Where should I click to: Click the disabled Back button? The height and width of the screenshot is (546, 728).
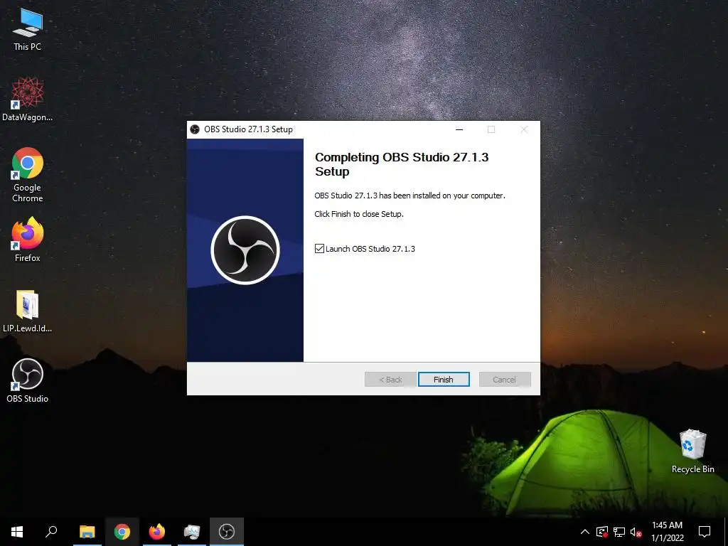click(390, 380)
